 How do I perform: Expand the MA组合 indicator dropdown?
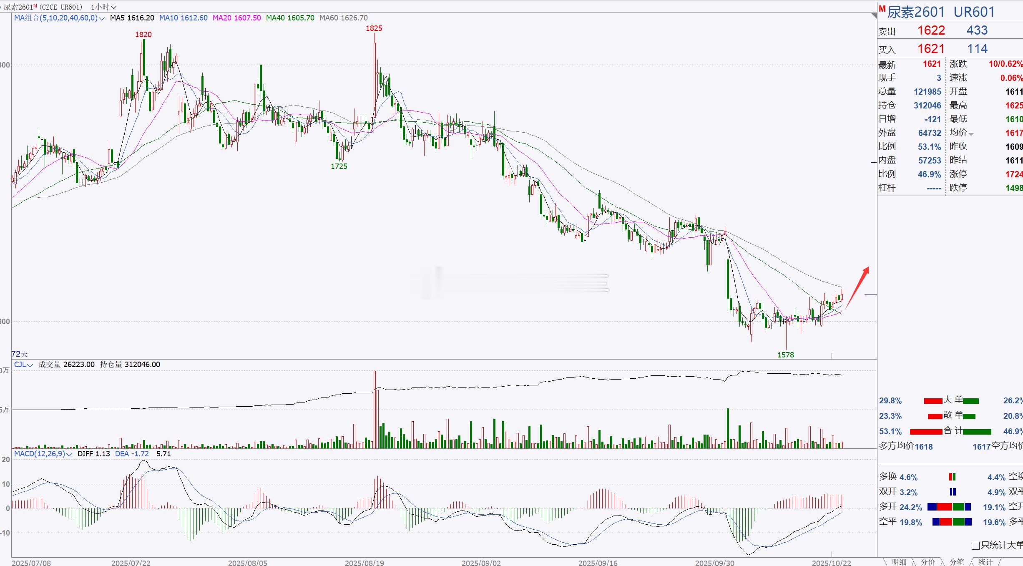coord(102,18)
